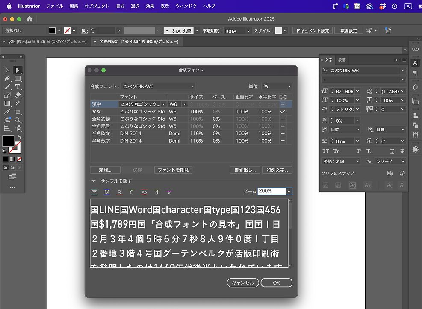Click the glyph snap info icon
422x309 pixels.
pyautogui.click(x=402, y=173)
